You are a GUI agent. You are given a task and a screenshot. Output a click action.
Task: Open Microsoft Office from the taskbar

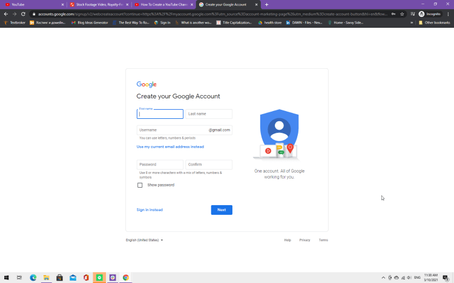click(86, 278)
